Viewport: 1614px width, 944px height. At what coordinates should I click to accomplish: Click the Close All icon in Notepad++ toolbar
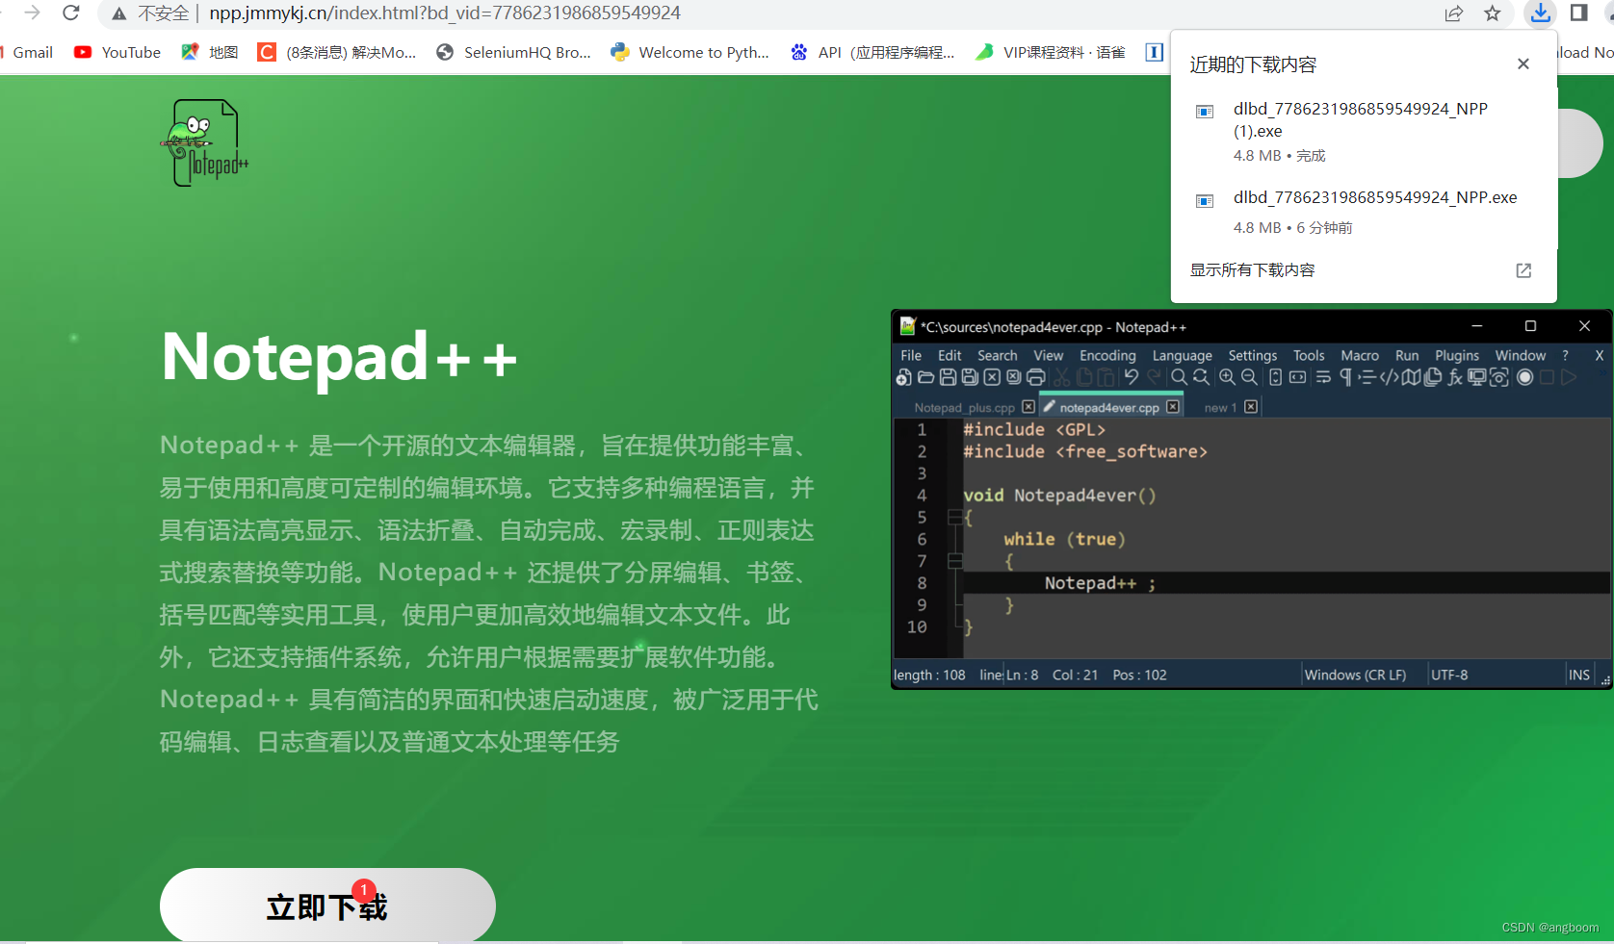(1013, 377)
